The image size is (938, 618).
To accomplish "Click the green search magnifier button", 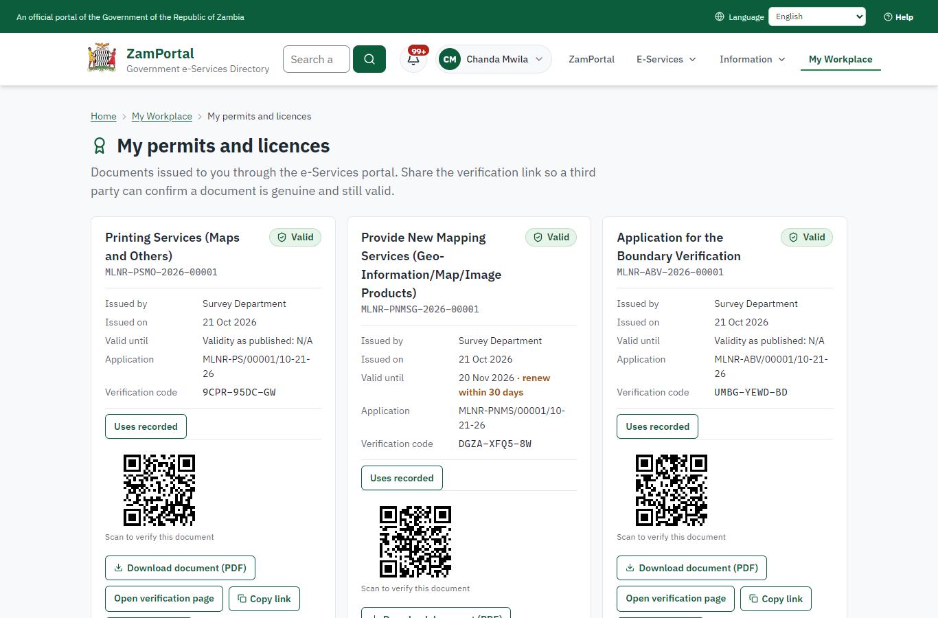I will [369, 59].
